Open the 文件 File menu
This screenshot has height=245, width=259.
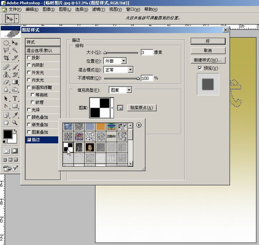(15, 9)
